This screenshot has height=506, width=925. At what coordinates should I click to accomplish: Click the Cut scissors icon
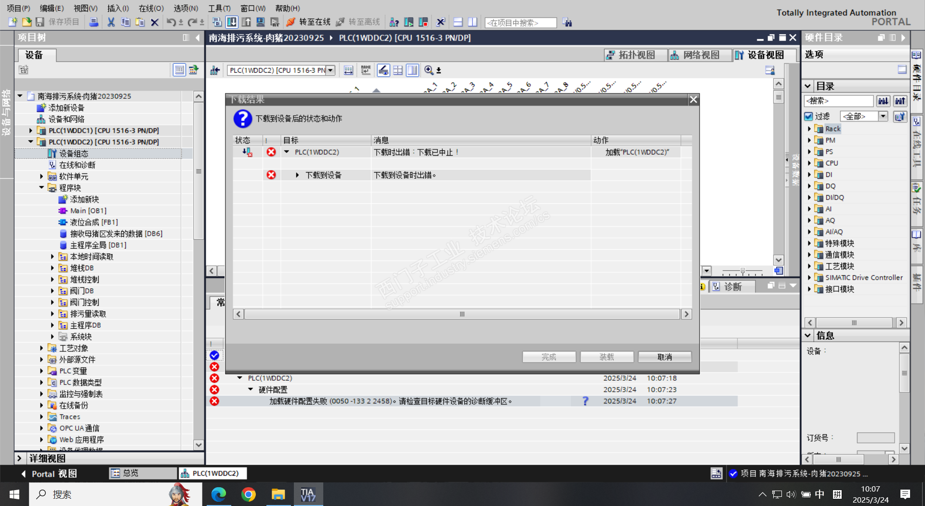111,22
